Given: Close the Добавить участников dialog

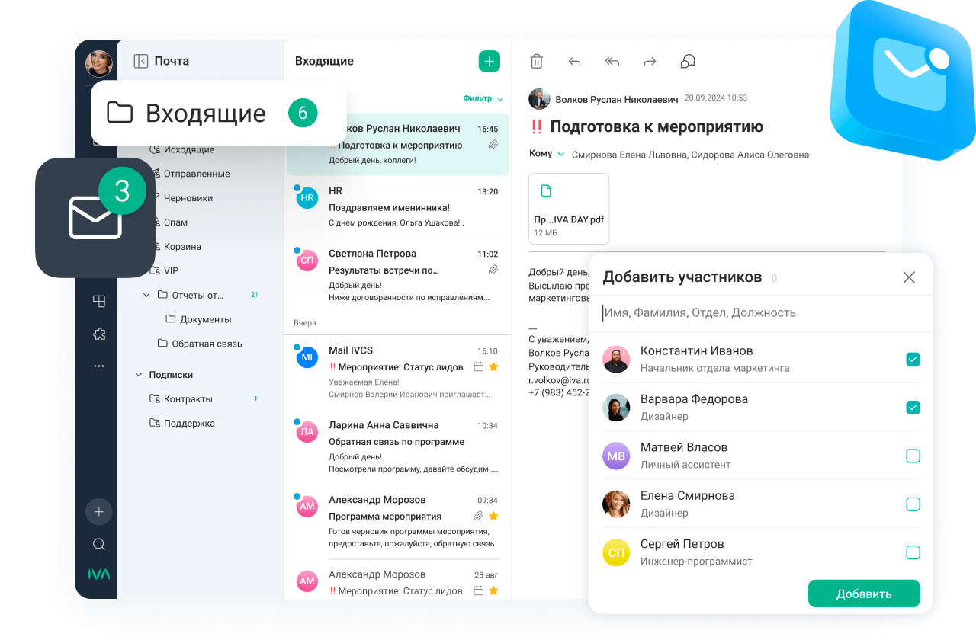Looking at the screenshot, I should [x=909, y=277].
